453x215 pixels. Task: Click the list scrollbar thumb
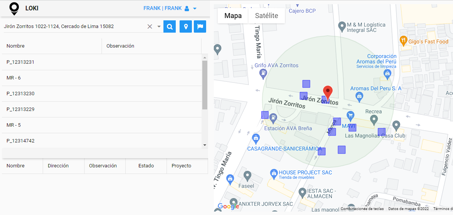pyautogui.click(x=205, y=85)
